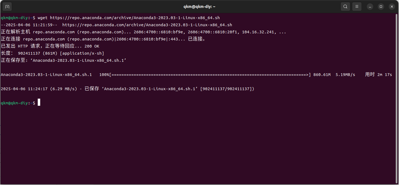Click the 6.29 MB/s average speed text
This screenshot has width=399, height=185.
[64, 89]
